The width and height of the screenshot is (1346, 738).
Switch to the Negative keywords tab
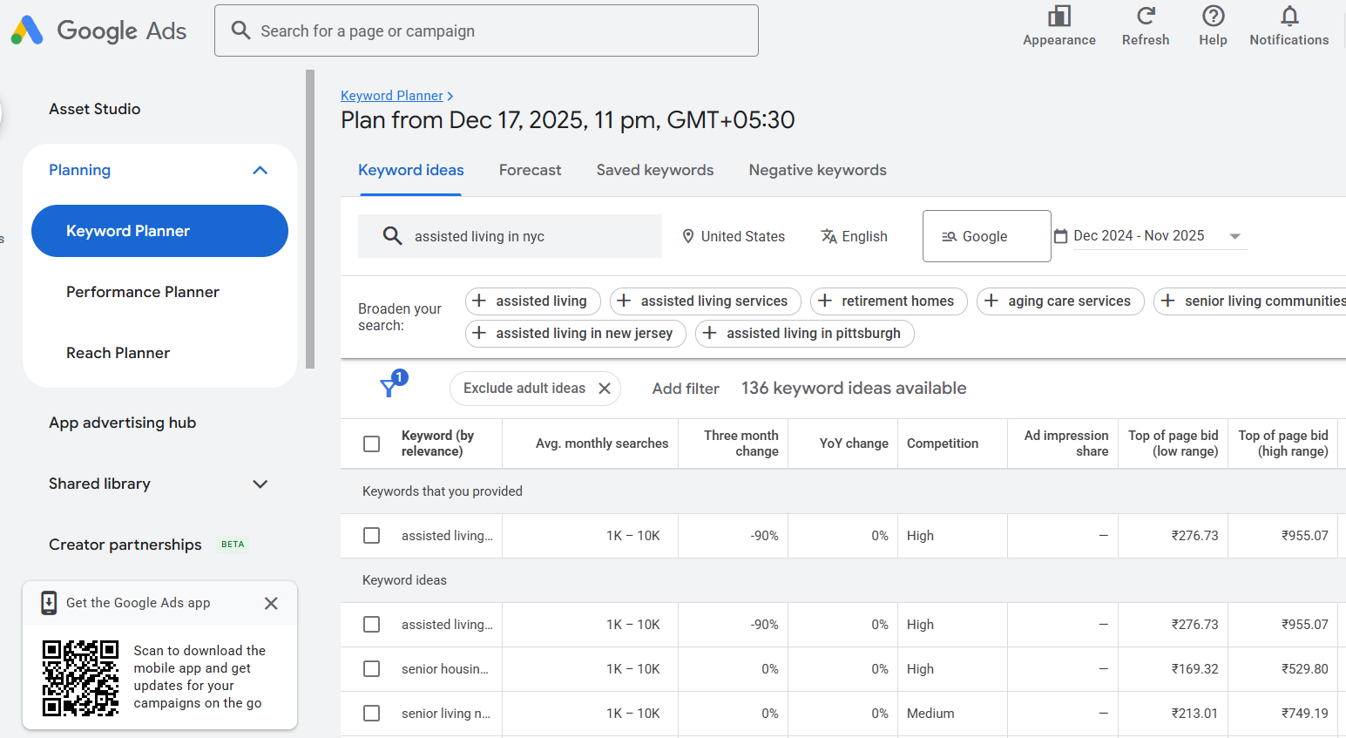click(817, 170)
